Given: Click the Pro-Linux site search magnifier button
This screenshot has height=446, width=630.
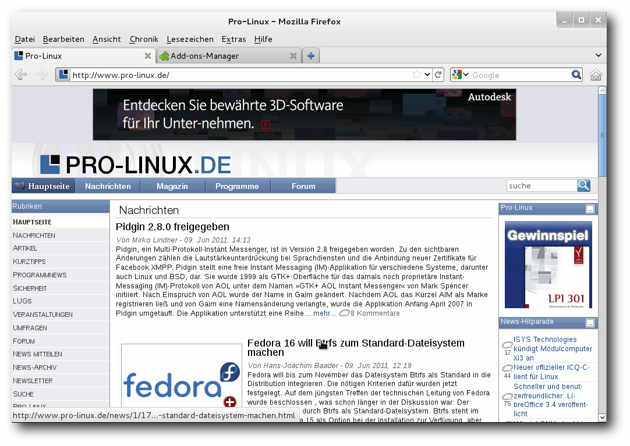Looking at the screenshot, I should (x=583, y=185).
